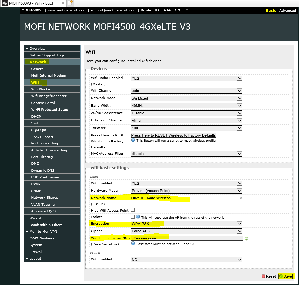Open the Port Filtering page
299x285 pixels.
click(52, 157)
